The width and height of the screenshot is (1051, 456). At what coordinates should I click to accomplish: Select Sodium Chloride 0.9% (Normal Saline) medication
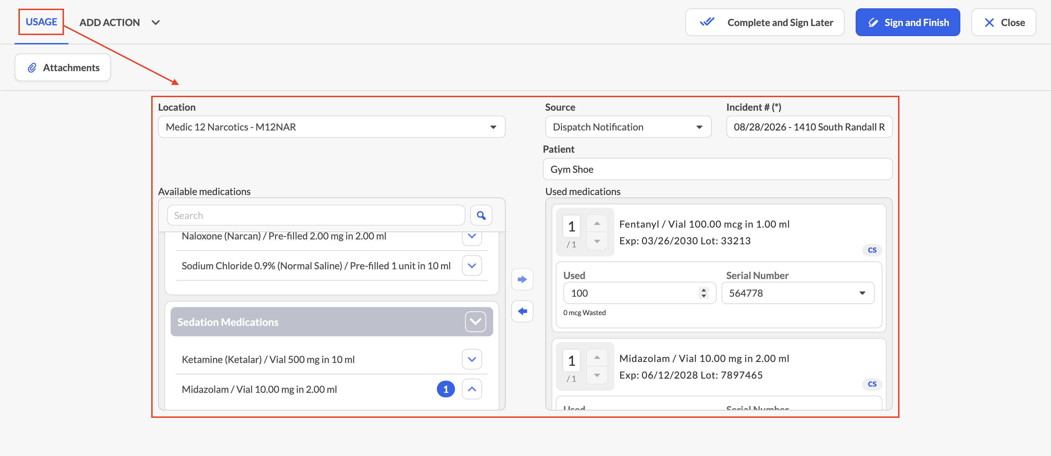316,266
